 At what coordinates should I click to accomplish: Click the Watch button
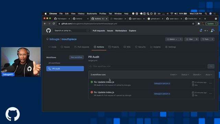pos(172,39)
